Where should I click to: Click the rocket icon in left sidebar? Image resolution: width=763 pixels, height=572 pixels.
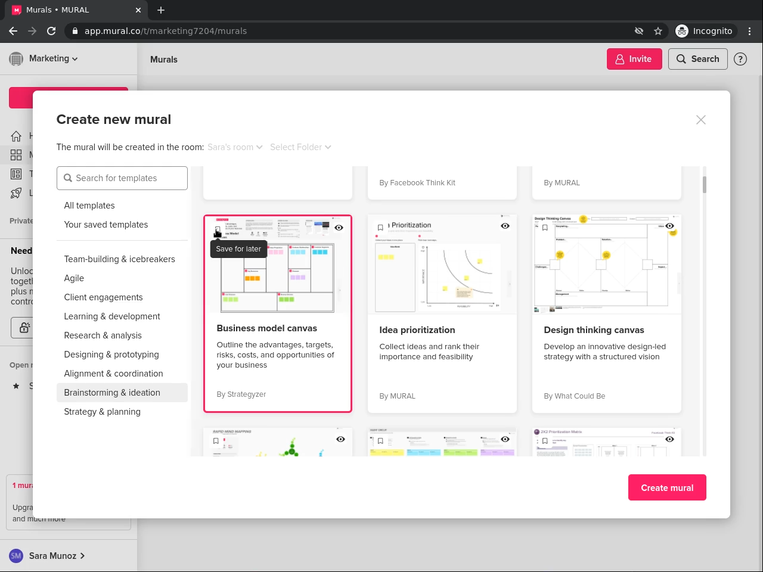(16, 193)
